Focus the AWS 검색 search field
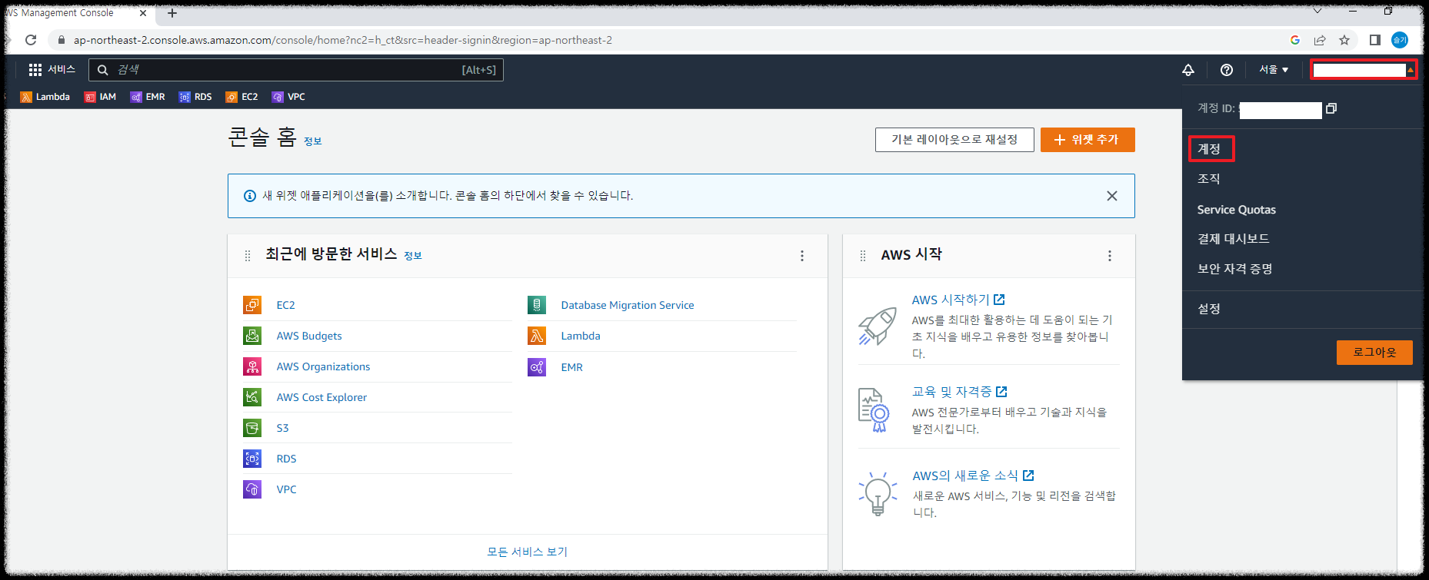Image resolution: width=1429 pixels, height=580 pixels. pyautogui.click(x=296, y=70)
